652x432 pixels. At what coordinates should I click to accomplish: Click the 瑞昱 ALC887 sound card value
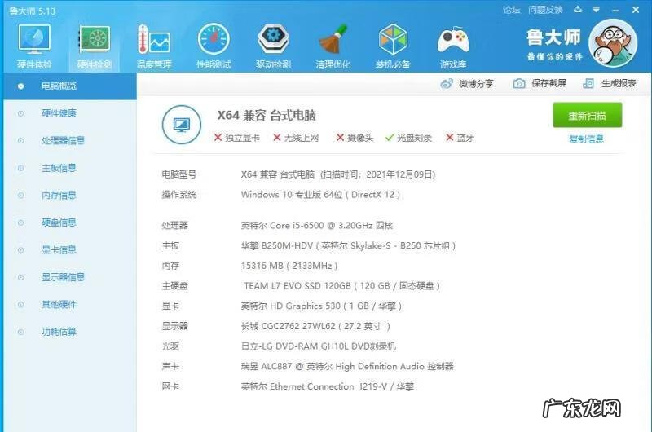(347, 366)
